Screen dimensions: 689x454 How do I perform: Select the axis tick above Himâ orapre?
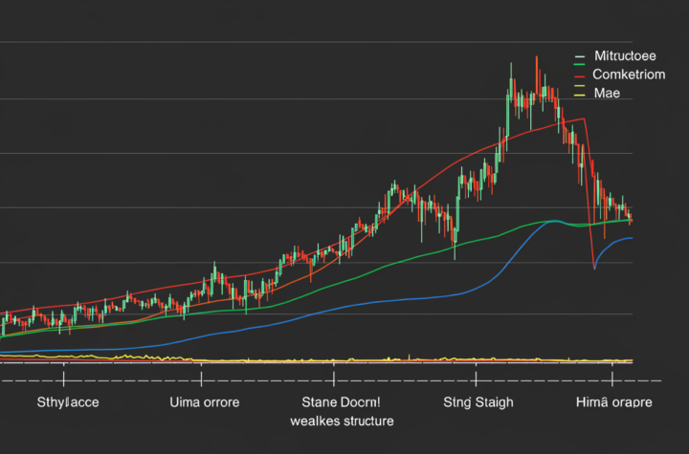point(612,379)
